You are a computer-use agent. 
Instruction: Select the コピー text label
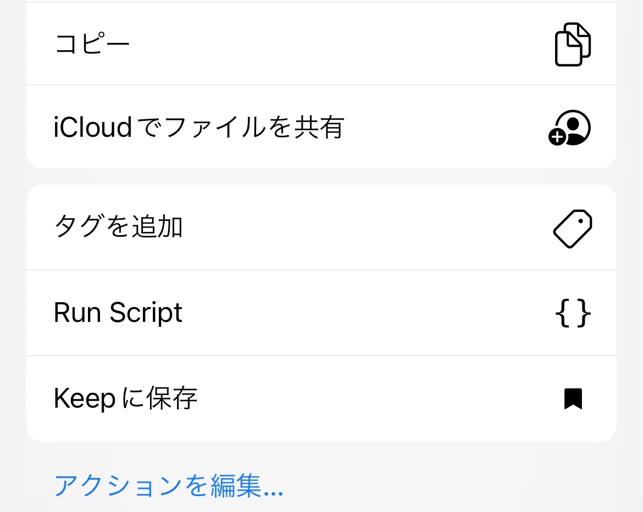pos(92,44)
